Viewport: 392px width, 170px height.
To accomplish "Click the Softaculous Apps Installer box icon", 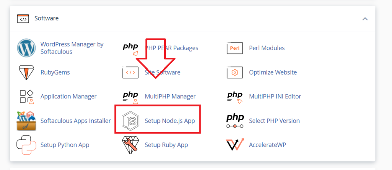I will [x=26, y=121].
